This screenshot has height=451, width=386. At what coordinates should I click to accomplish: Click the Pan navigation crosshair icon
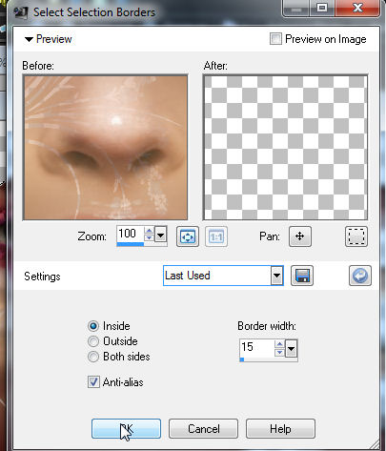coord(300,236)
